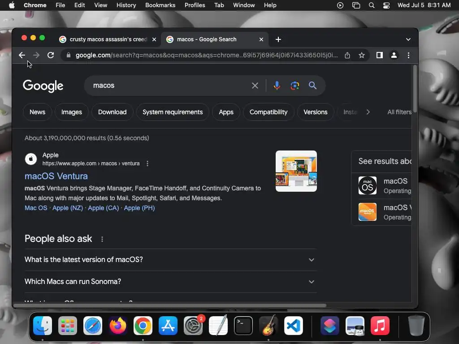Bookmark this page with the star icon
This screenshot has height=344, width=459.
(362, 55)
